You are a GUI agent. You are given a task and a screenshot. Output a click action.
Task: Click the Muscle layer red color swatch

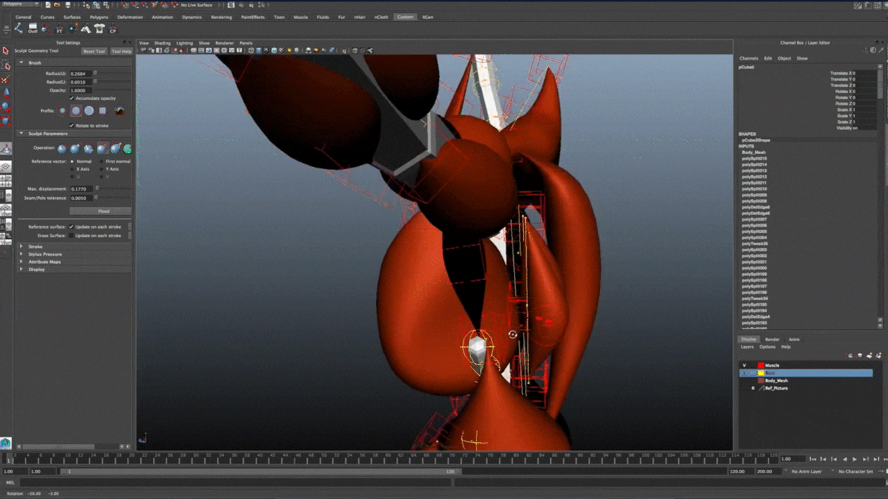pos(760,365)
